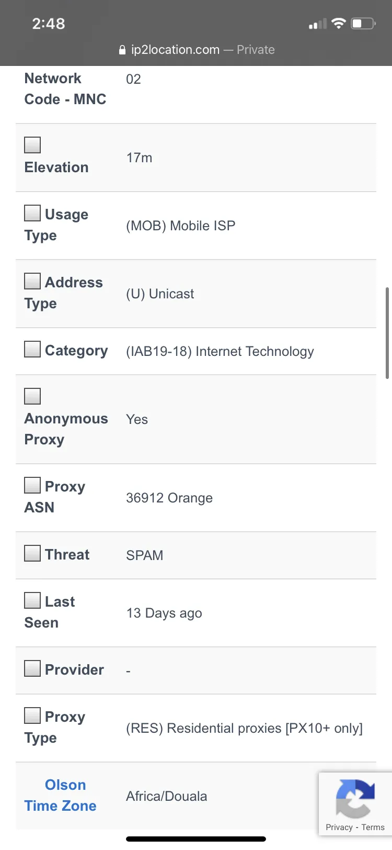Tap the battery indicator icon
This screenshot has height=850, width=392.
(363, 24)
